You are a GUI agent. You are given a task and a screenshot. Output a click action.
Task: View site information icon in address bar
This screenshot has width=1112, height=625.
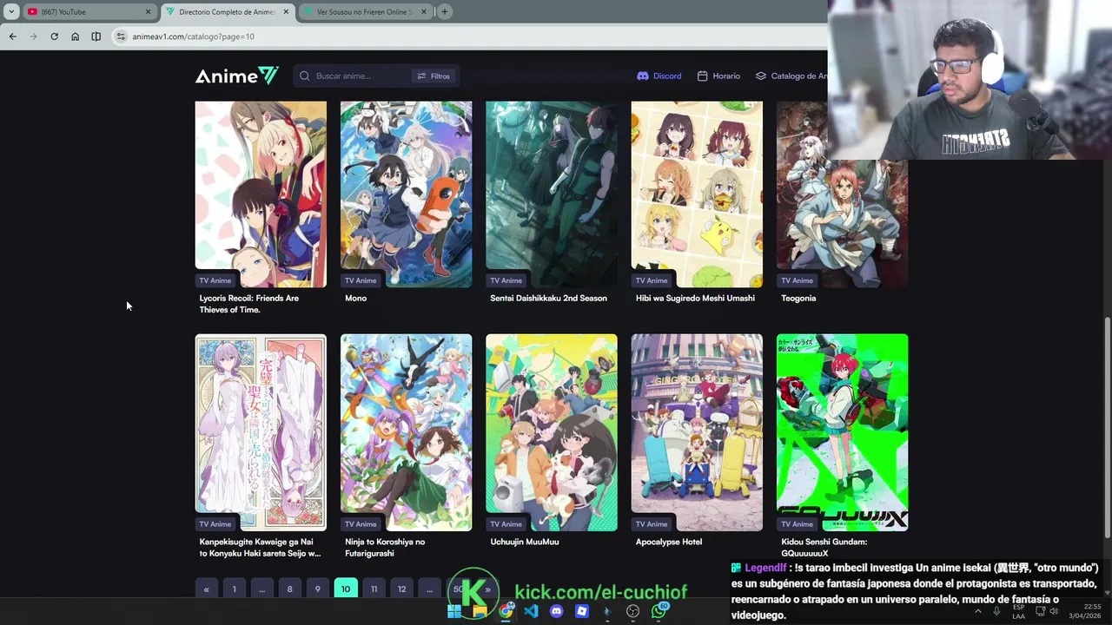pyautogui.click(x=121, y=36)
